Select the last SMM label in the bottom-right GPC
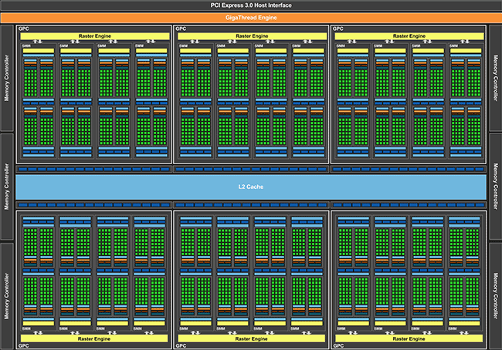Image resolution: width=502 pixels, height=350 pixels. (453, 328)
